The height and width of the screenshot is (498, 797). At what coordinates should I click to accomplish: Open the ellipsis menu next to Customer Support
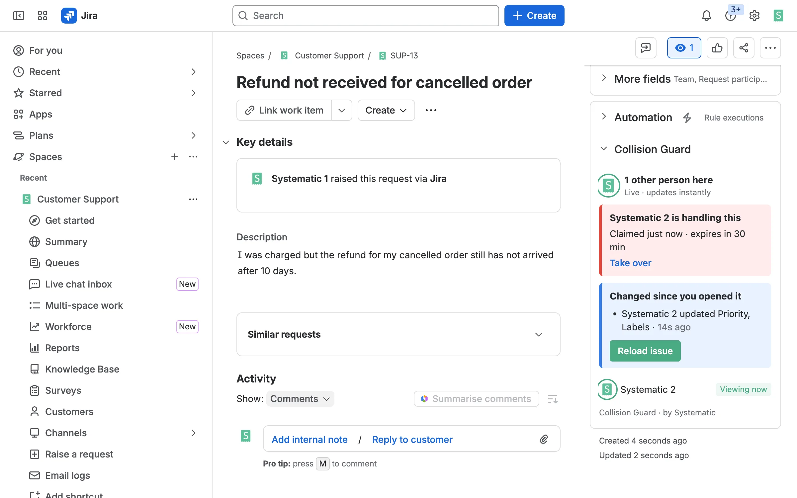tap(193, 199)
